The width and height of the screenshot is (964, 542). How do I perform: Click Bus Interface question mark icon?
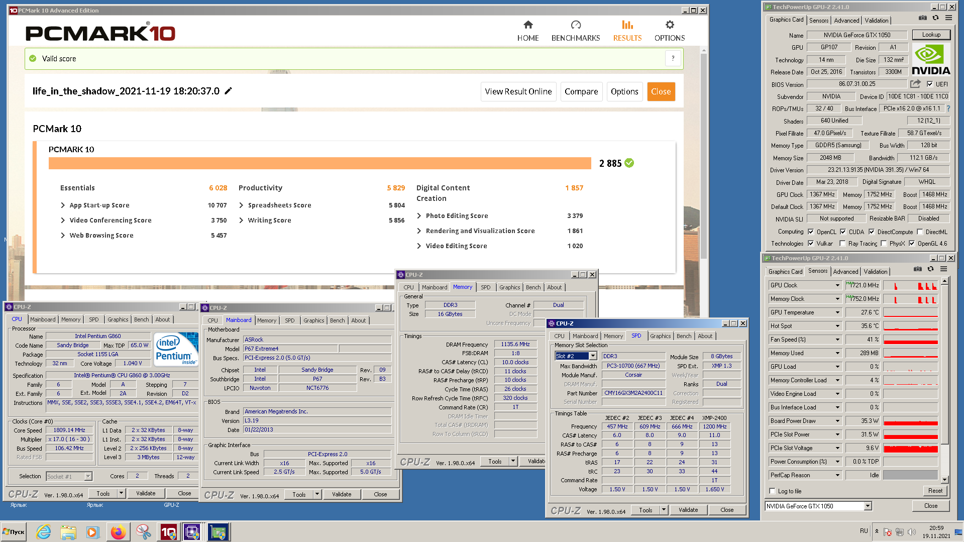(948, 109)
